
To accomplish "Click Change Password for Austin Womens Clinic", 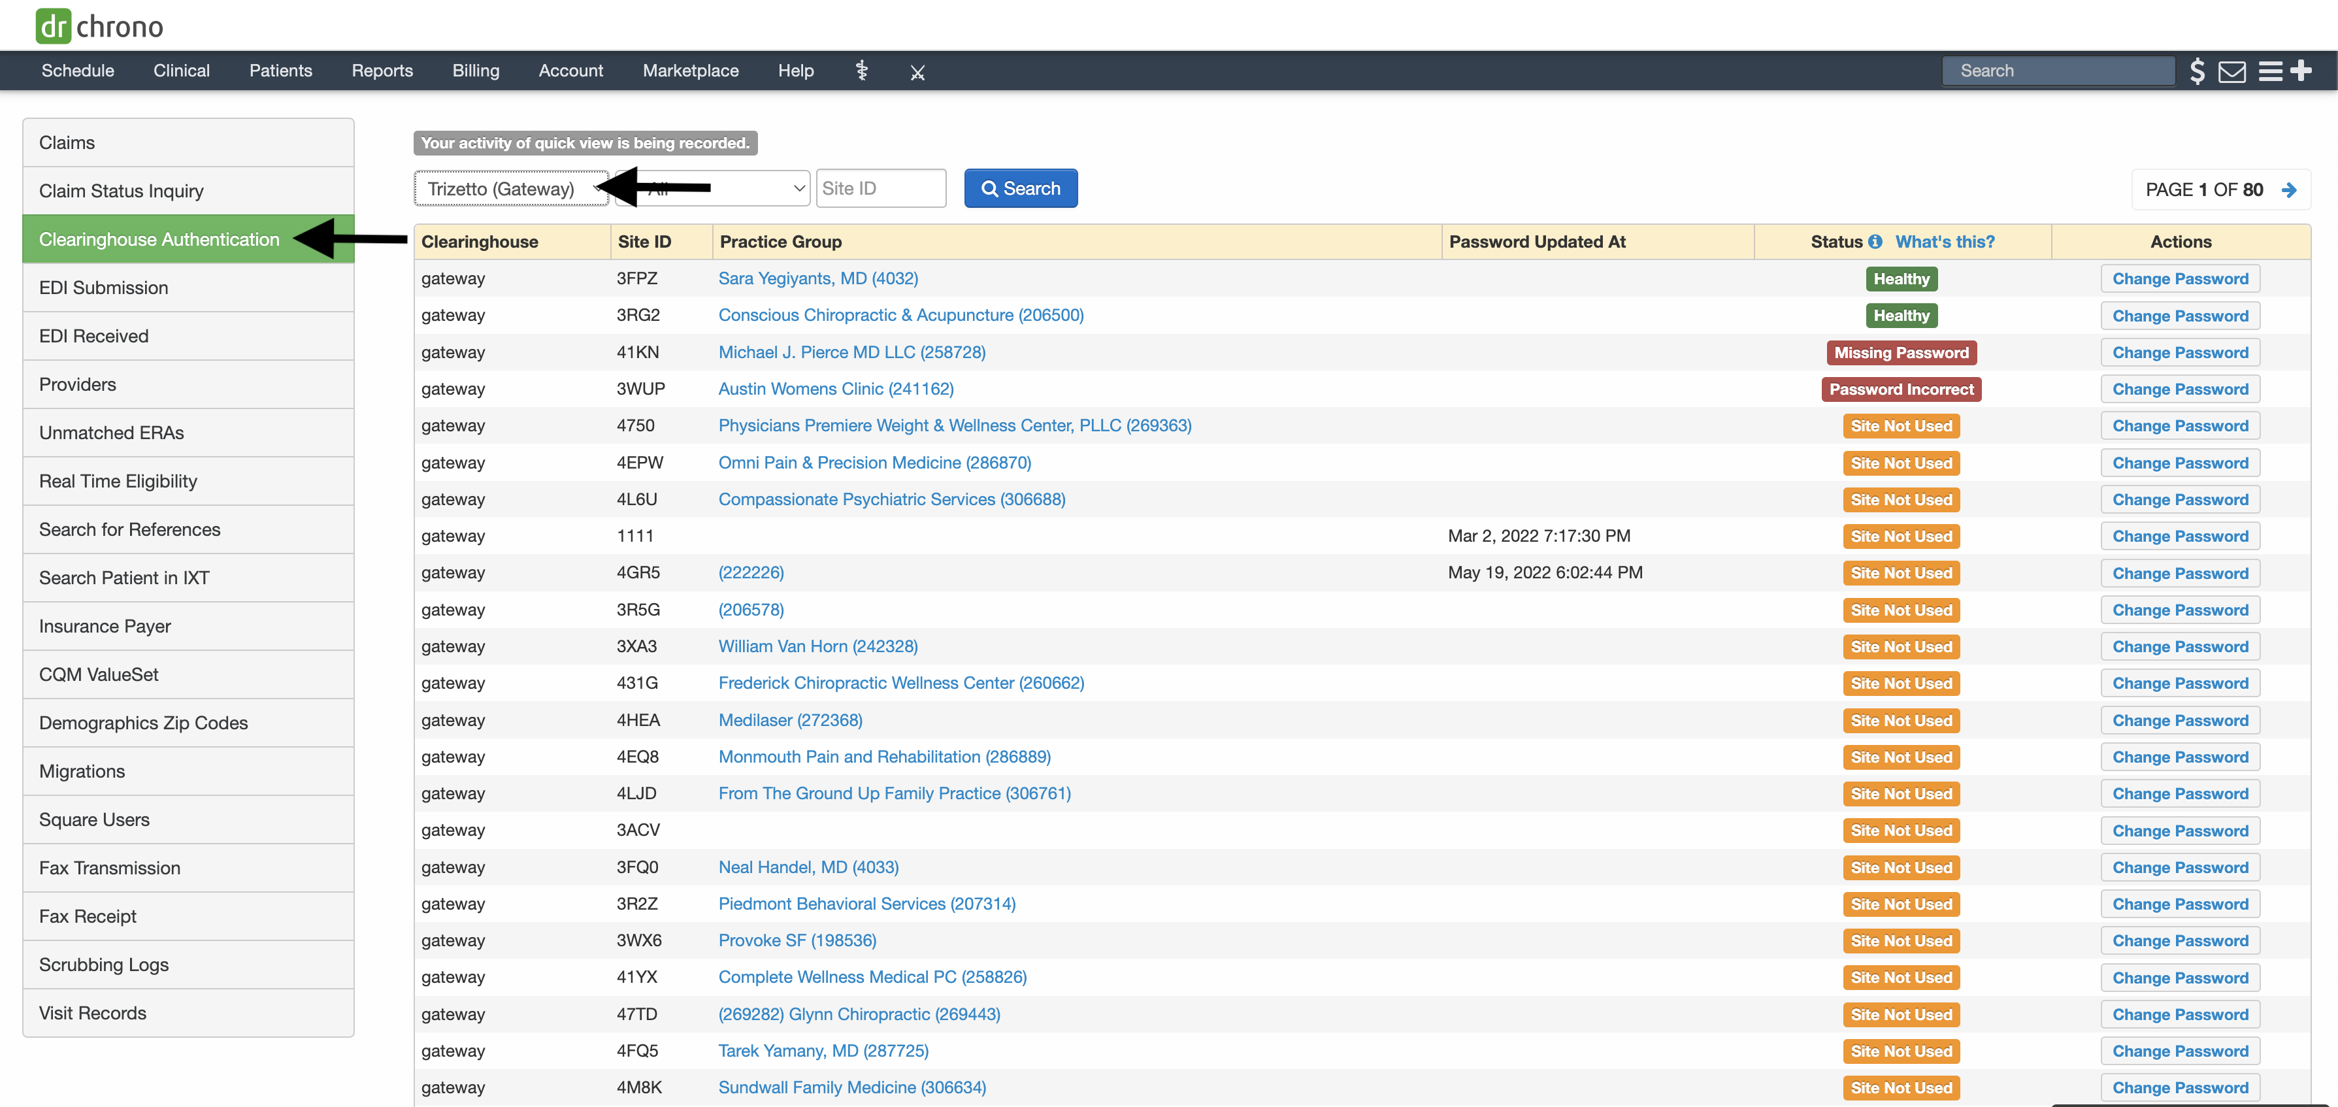I will click(2181, 388).
